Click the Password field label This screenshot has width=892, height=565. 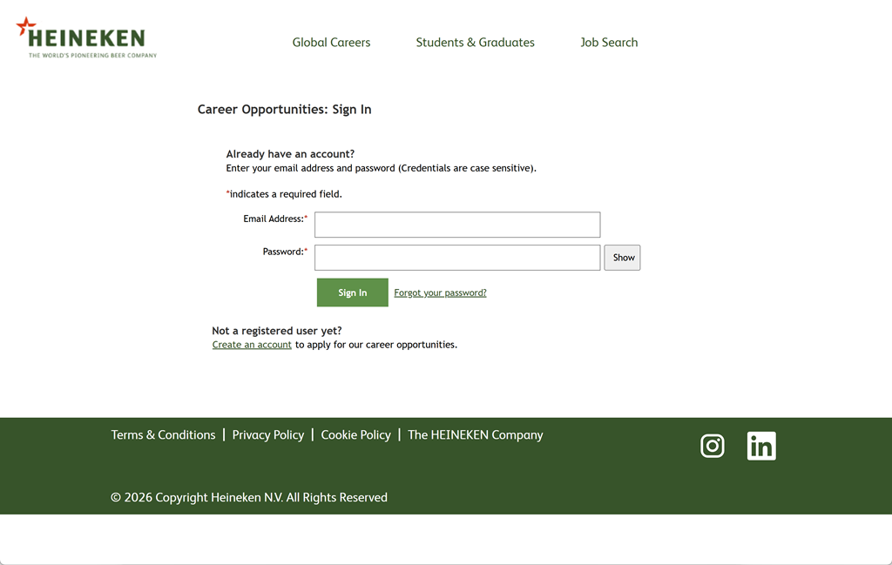pos(285,252)
